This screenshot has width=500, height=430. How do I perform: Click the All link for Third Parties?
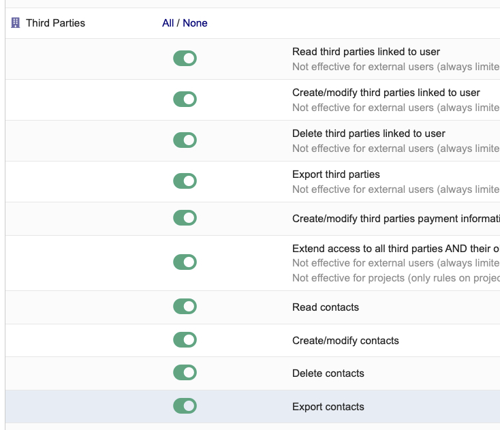coord(168,23)
